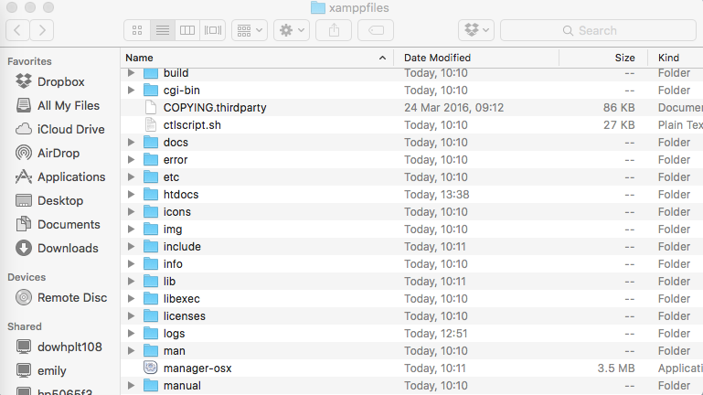Select the "include" row name
Viewport: 703px width, 395px height.
click(x=182, y=247)
